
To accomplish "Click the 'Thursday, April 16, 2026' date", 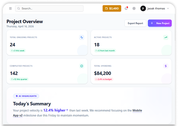I will (20, 26).
